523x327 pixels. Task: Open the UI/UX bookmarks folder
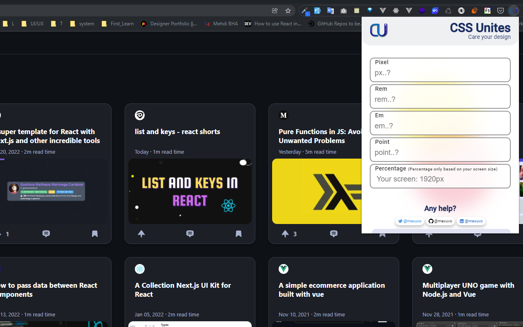pos(32,24)
